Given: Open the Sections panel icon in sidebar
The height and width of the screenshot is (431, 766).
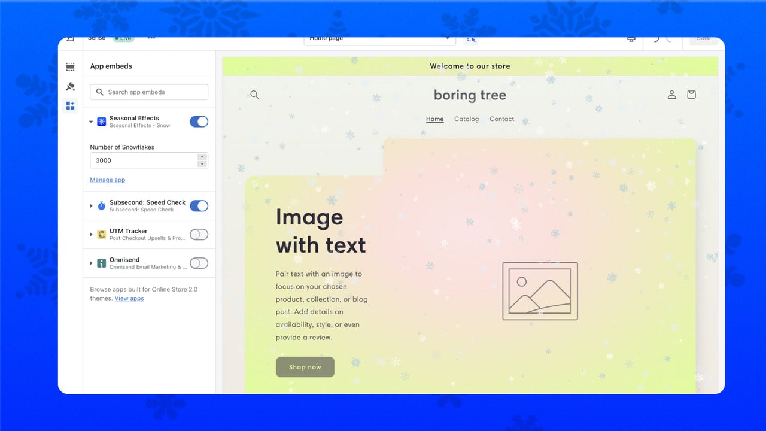Looking at the screenshot, I should point(71,67).
